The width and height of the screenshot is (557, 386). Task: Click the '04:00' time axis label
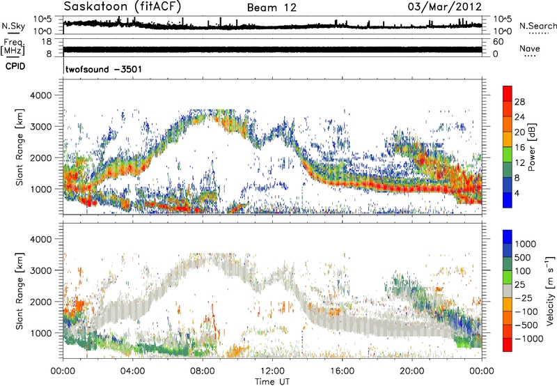click(x=133, y=371)
